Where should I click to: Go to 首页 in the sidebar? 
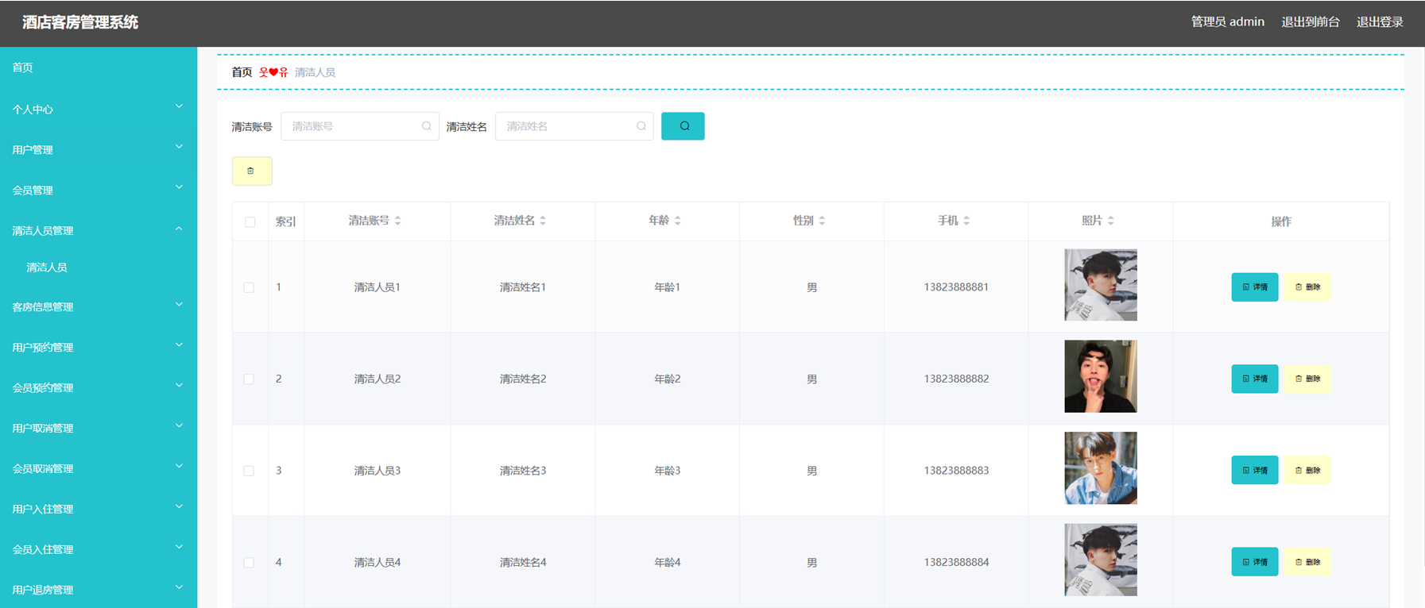point(99,67)
